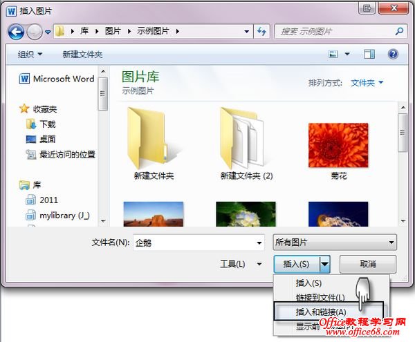Click the Forward navigation arrow button

point(35,32)
